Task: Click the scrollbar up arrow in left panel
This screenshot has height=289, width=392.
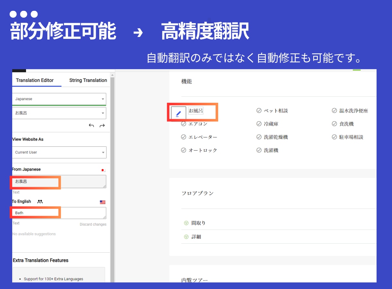Action: click(x=112, y=75)
